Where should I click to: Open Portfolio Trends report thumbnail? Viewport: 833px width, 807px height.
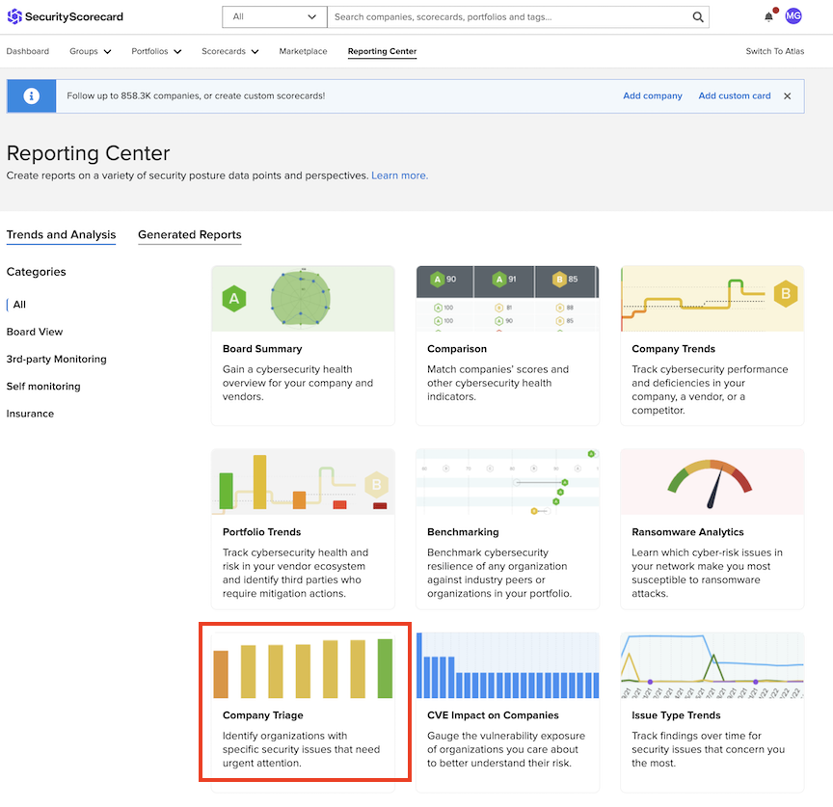pyautogui.click(x=303, y=482)
